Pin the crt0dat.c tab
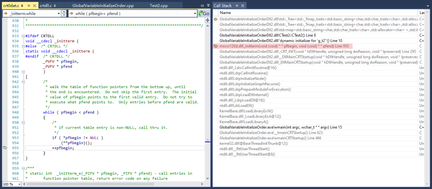Viewport: 432px width, 189px height. pos(29,6)
